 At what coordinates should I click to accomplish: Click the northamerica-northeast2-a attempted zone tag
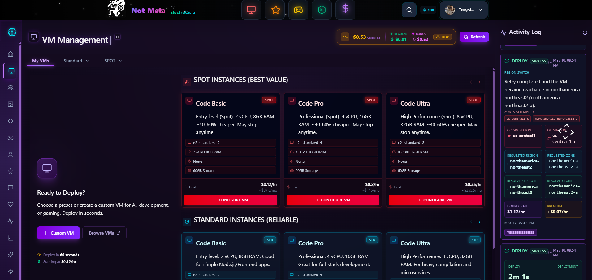coord(556,119)
